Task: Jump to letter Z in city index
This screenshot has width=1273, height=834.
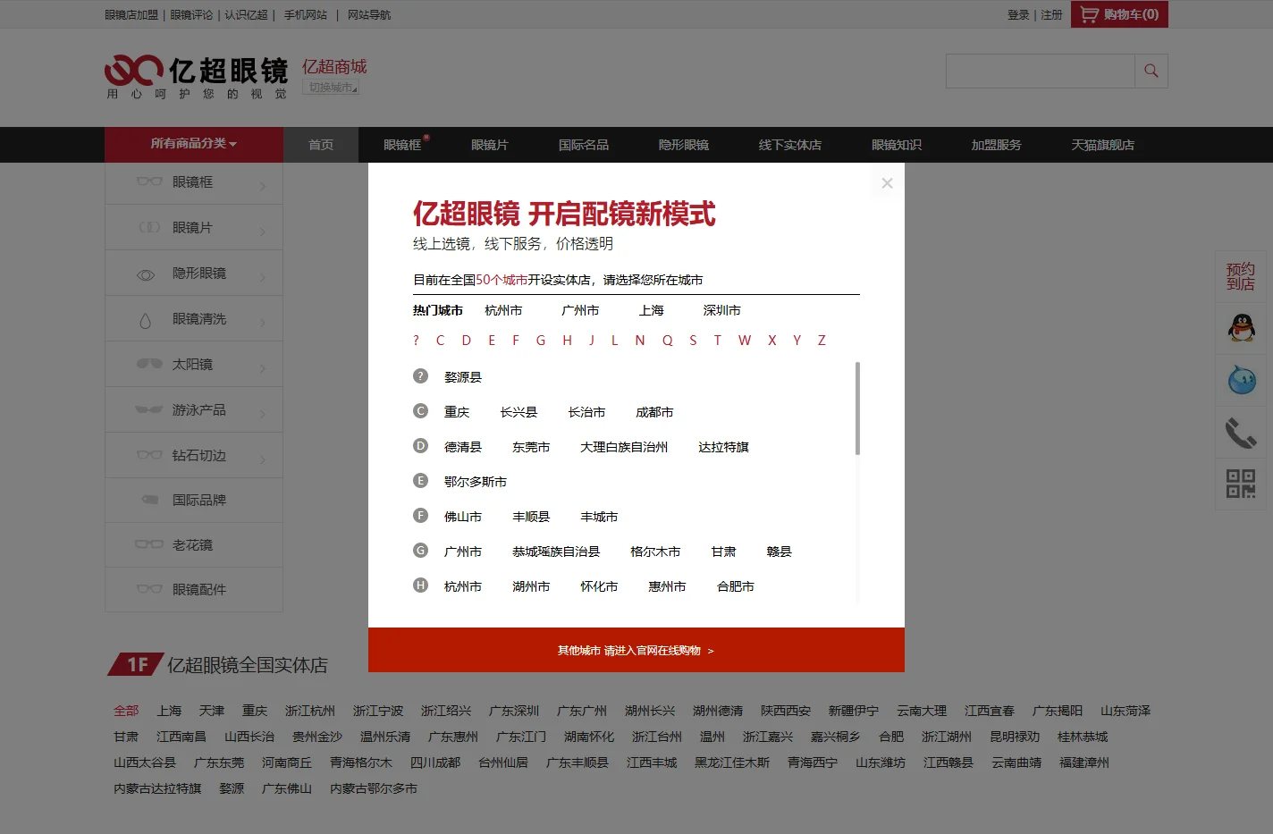Action: (822, 341)
